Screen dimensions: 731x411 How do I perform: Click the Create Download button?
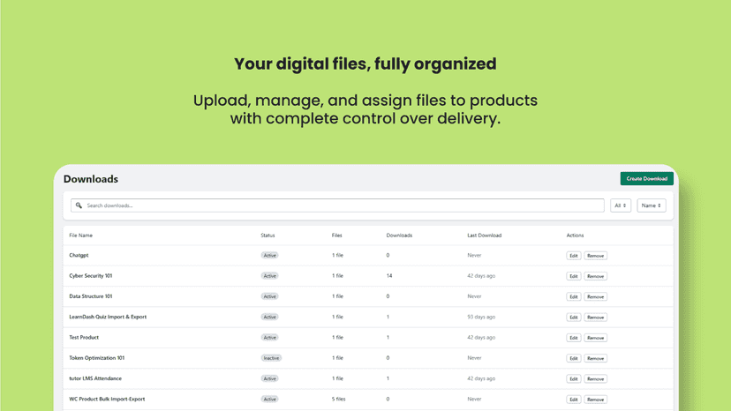point(646,178)
